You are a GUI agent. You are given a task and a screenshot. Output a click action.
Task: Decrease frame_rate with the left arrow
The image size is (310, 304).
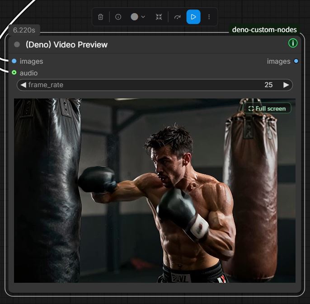(x=23, y=85)
